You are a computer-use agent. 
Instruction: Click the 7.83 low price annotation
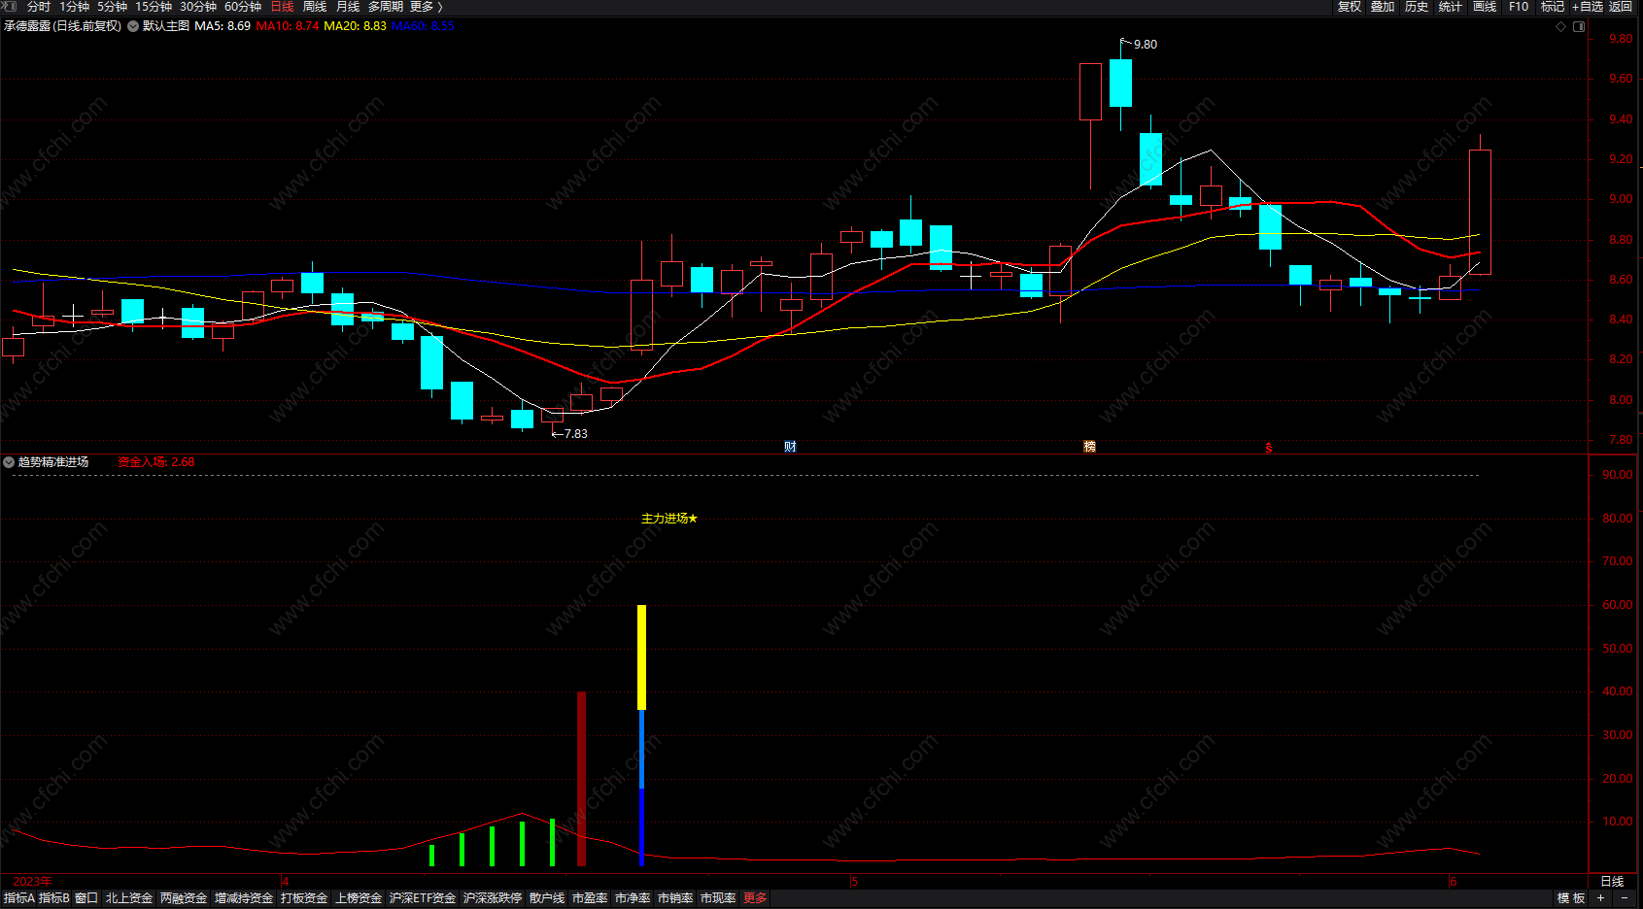(x=576, y=434)
